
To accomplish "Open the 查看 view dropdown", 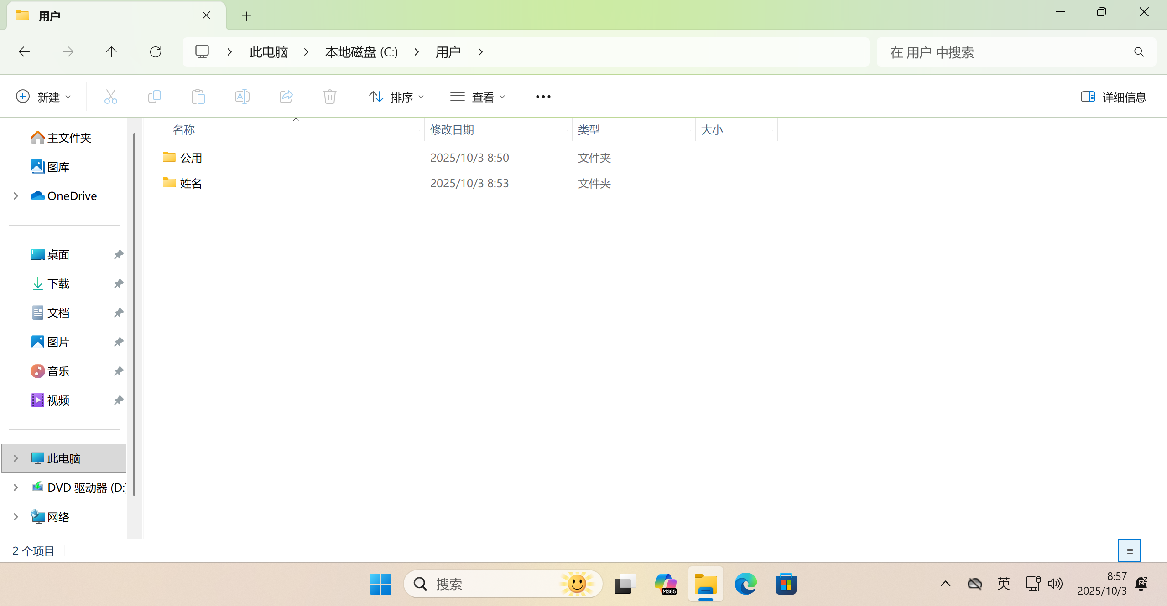I will (478, 97).
